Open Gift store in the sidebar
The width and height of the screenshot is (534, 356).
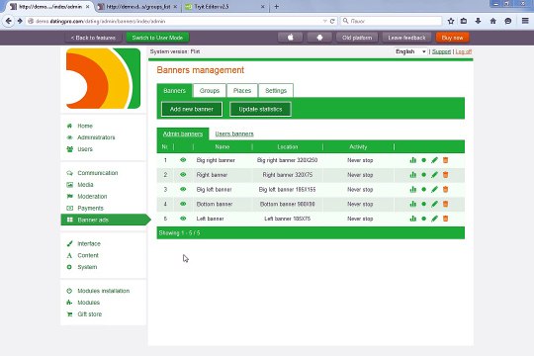pyautogui.click(x=90, y=314)
